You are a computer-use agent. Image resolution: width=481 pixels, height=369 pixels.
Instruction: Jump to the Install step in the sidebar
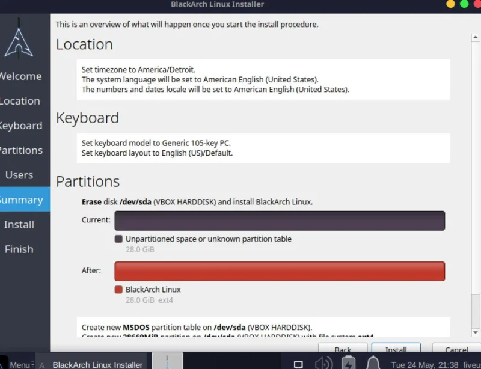(19, 225)
